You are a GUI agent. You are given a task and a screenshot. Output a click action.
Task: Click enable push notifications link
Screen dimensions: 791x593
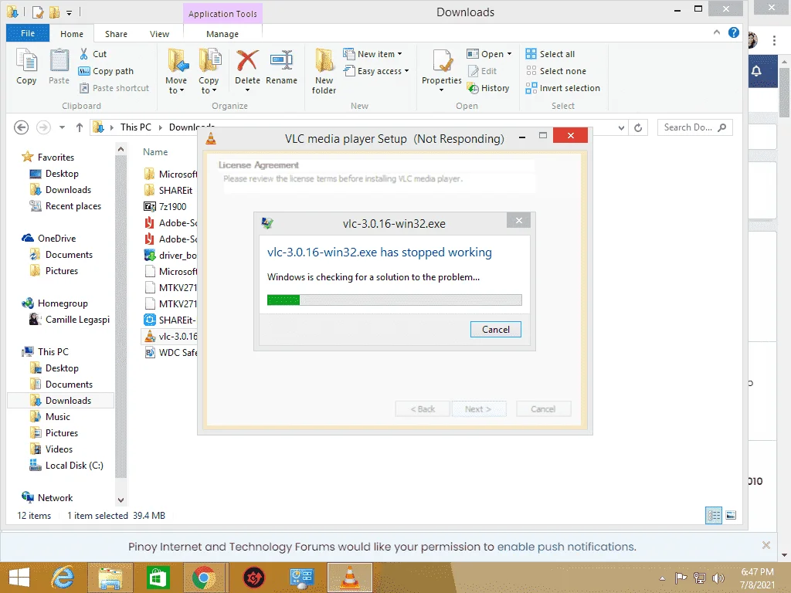[566, 547]
